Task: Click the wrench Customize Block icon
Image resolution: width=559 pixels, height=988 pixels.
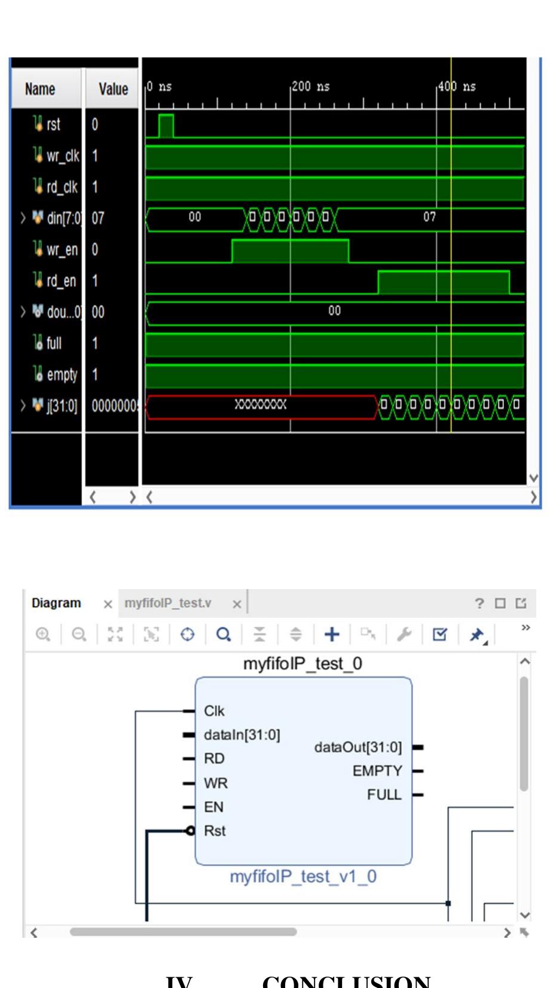Action: click(404, 634)
